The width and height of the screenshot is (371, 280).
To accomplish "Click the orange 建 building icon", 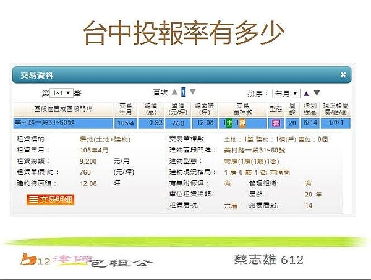I will point(242,123).
